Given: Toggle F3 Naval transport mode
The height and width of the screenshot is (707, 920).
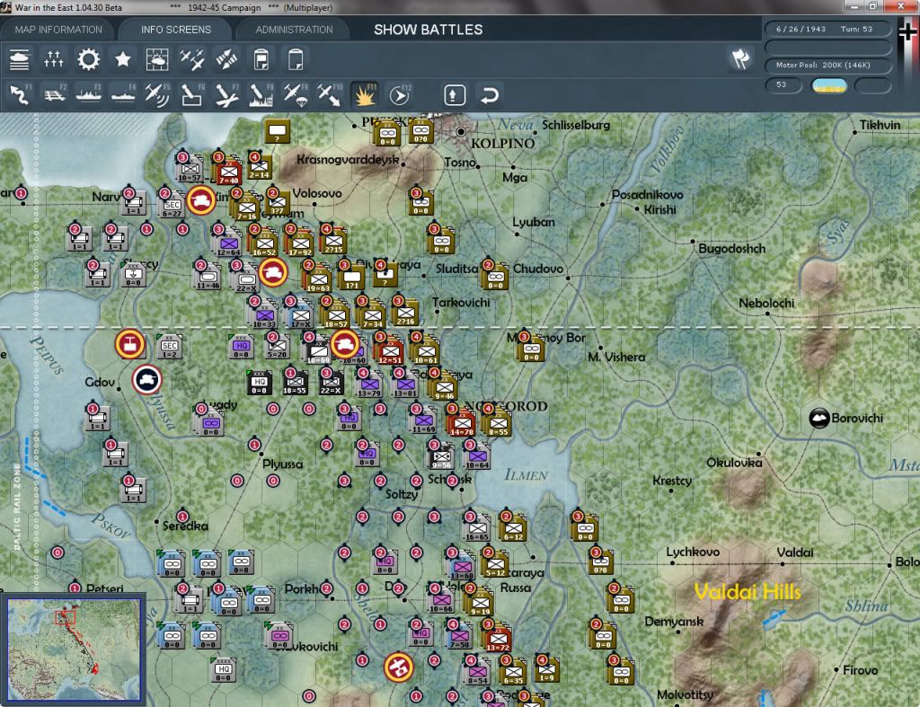Looking at the screenshot, I should [89, 95].
